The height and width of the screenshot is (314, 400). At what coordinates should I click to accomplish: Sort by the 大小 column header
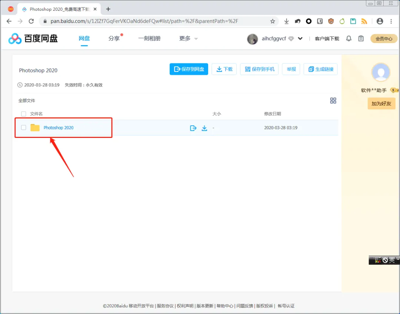pos(217,114)
